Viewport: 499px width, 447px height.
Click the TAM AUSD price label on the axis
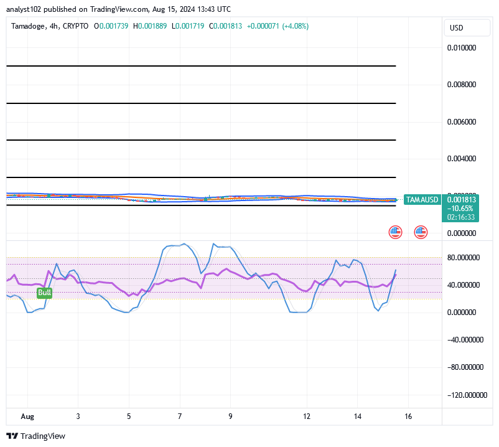pyautogui.click(x=422, y=200)
